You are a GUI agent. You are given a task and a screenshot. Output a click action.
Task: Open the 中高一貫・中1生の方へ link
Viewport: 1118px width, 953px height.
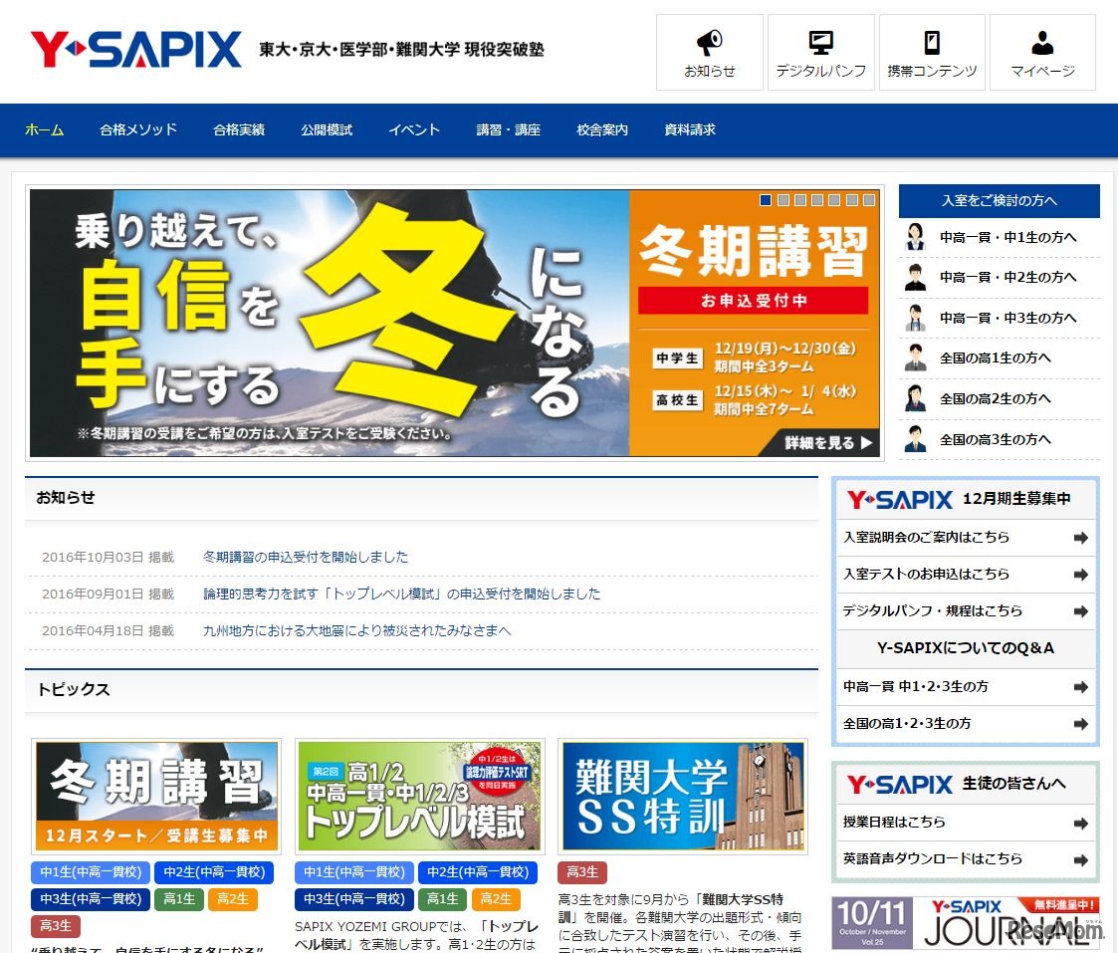tap(1008, 237)
